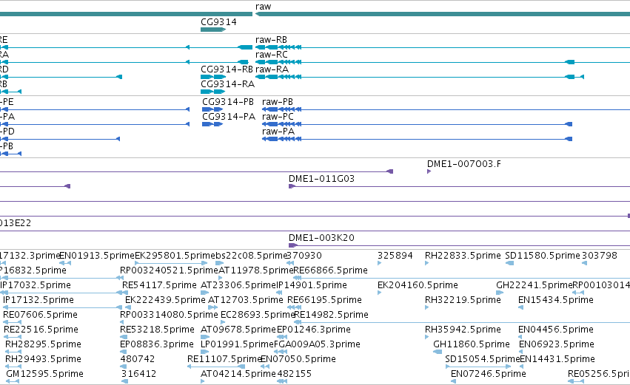This screenshot has height=385, width=630.
Task: Select the CG9314 gene label
Action: point(218,22)
